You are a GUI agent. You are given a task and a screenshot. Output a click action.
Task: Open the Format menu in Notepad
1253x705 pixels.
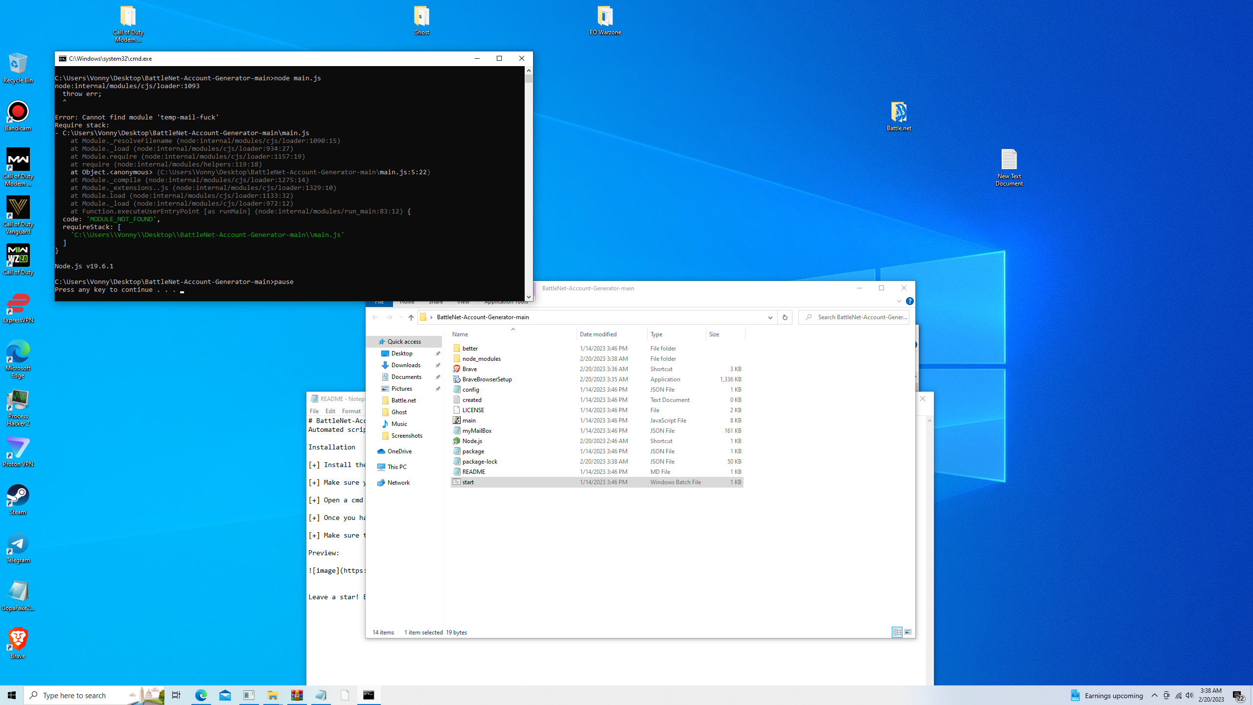tap(351, 411)
